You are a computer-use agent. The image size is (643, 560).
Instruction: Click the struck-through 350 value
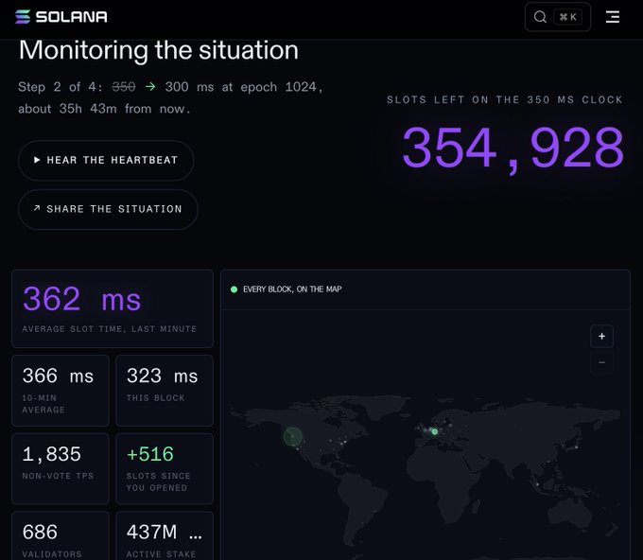124,87
